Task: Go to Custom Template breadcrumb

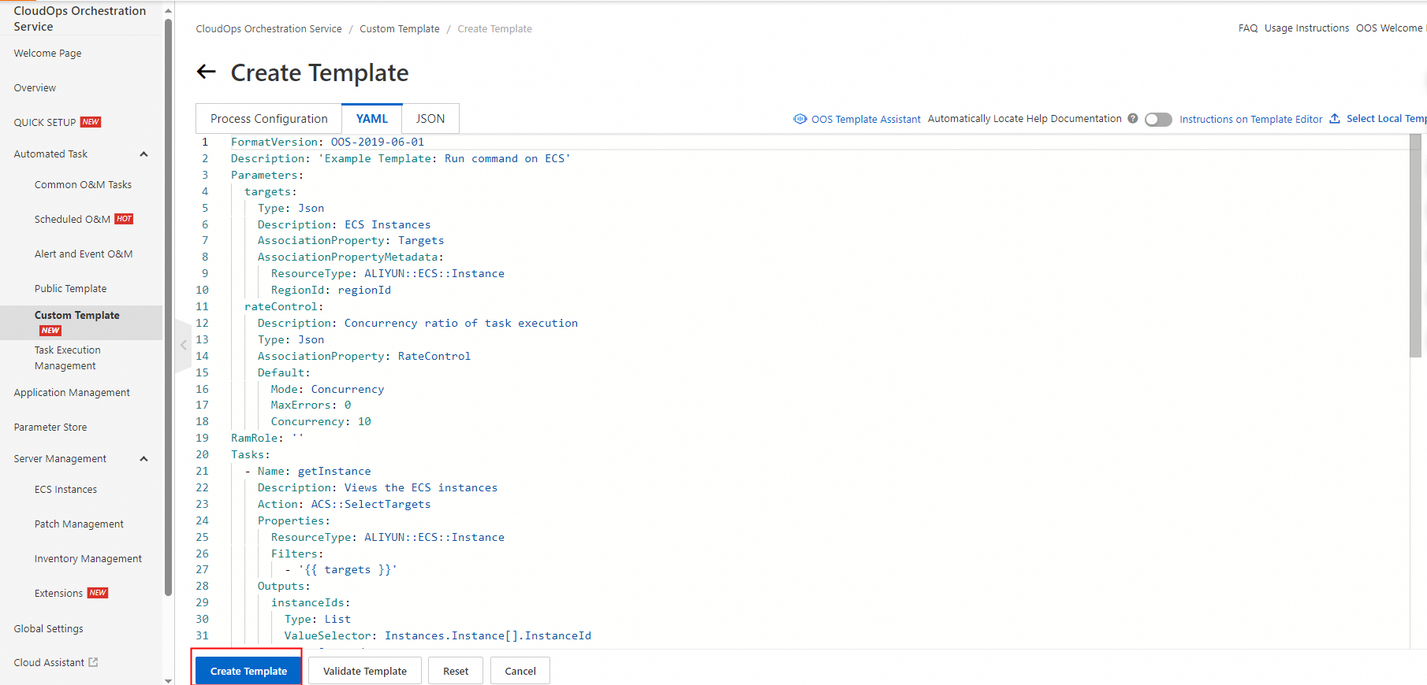Action: (400, 29)
